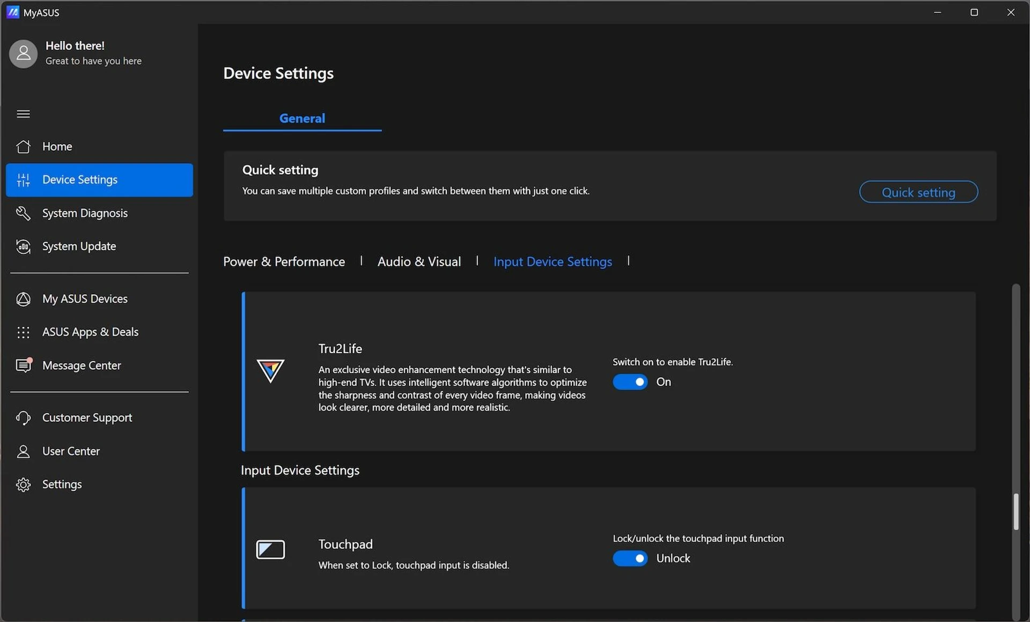
Task: Minimize the MyASUS window
Action: (x=938, y=12)
